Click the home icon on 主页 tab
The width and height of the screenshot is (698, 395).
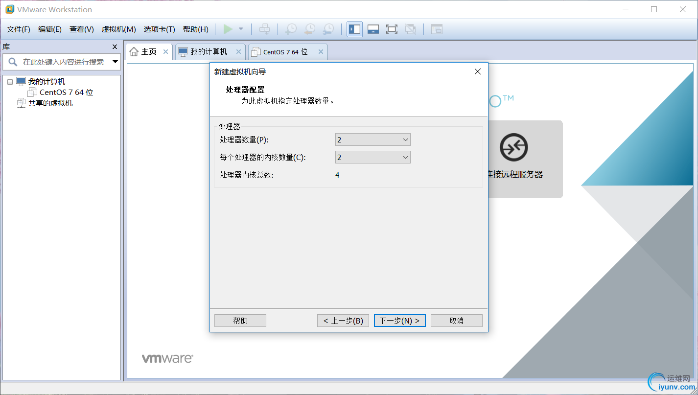[x=134, y=52]
